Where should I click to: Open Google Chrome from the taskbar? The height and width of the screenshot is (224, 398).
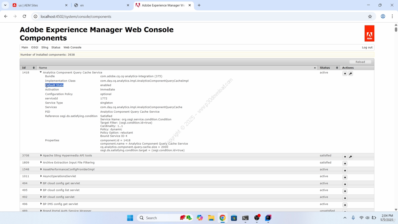click(x=223, y=218)
